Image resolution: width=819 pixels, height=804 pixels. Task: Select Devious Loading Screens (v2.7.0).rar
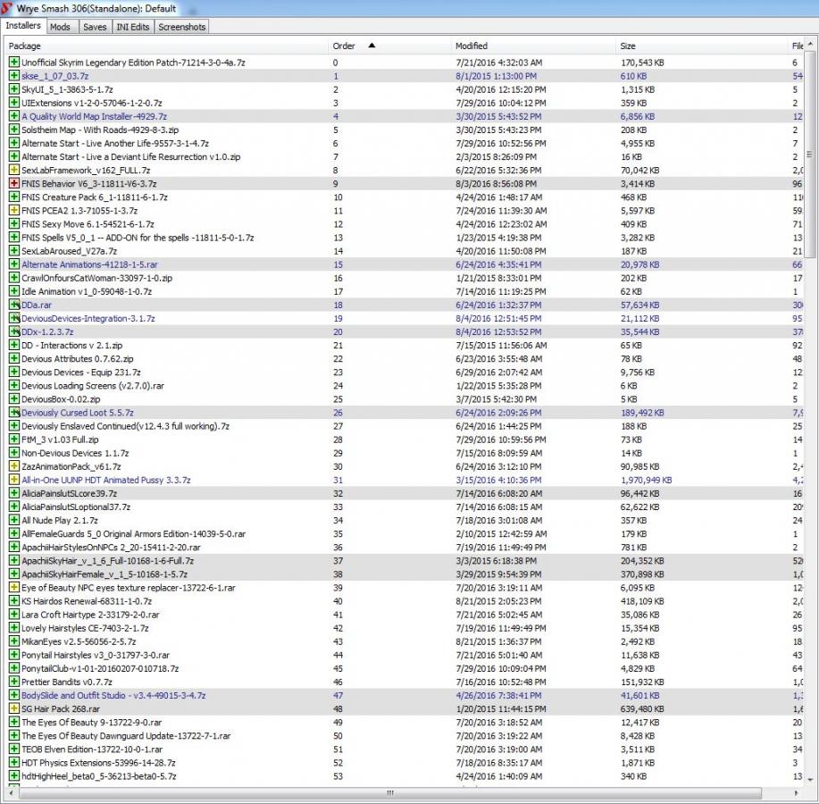click(x=405, y=386)
